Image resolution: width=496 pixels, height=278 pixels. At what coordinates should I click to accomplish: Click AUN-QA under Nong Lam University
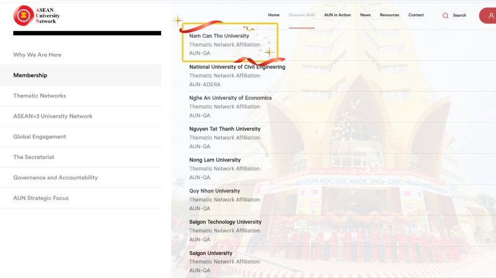pos(200,177)
